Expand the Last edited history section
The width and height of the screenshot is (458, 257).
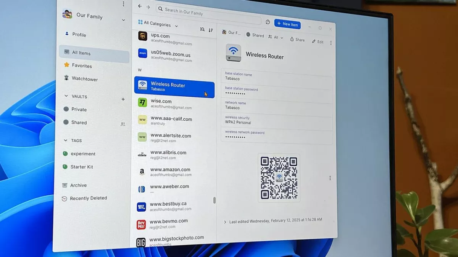click(x=225, y=222)
